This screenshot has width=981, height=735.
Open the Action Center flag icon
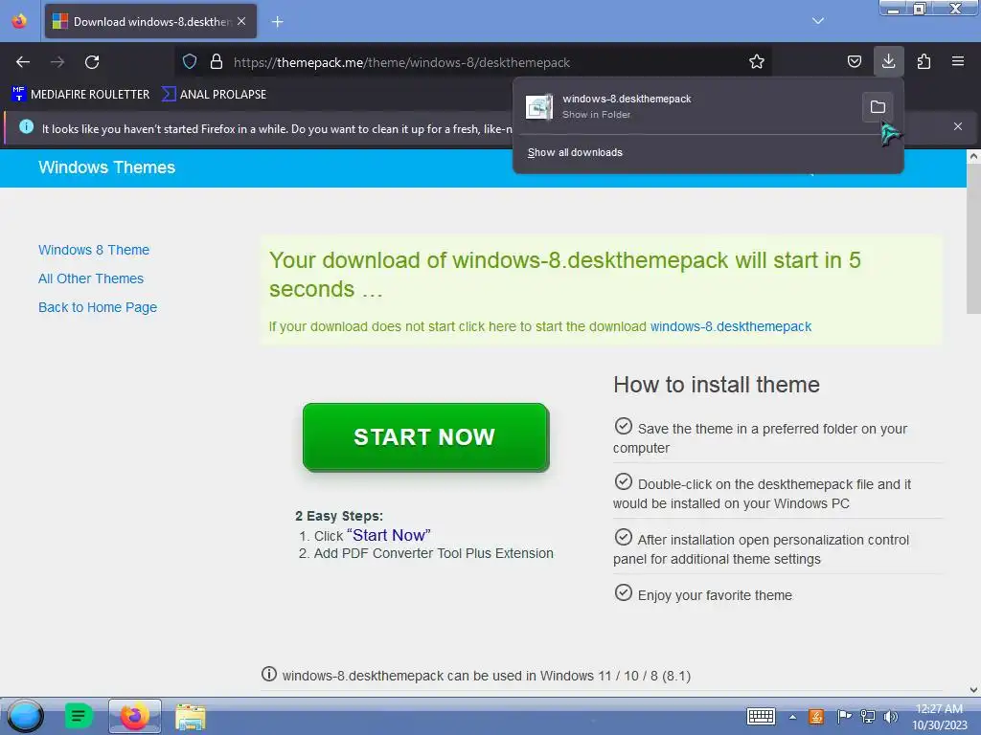pos(843,716)
